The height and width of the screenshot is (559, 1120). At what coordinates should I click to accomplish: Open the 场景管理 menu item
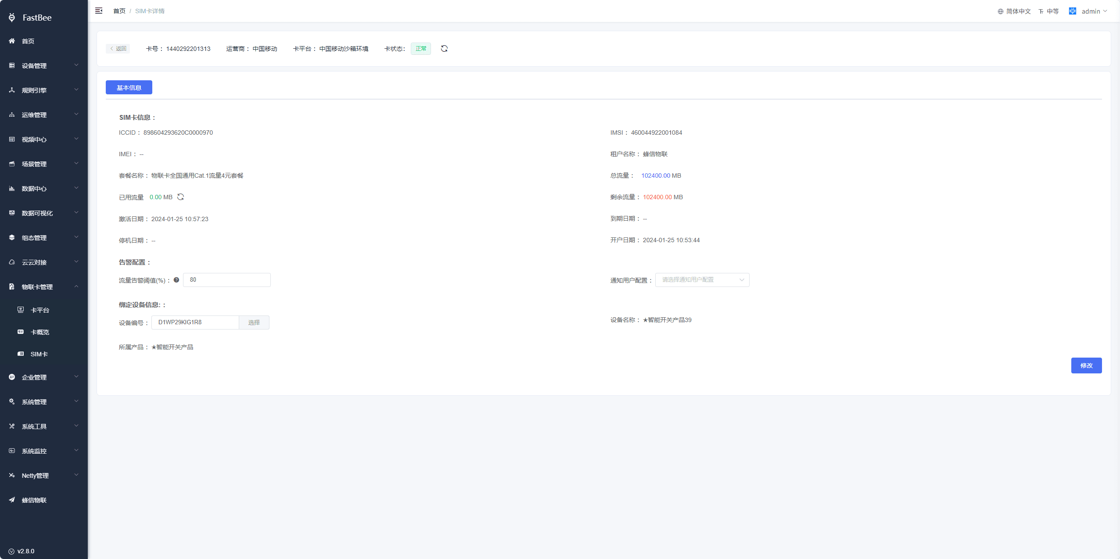(x=44, y=164)
